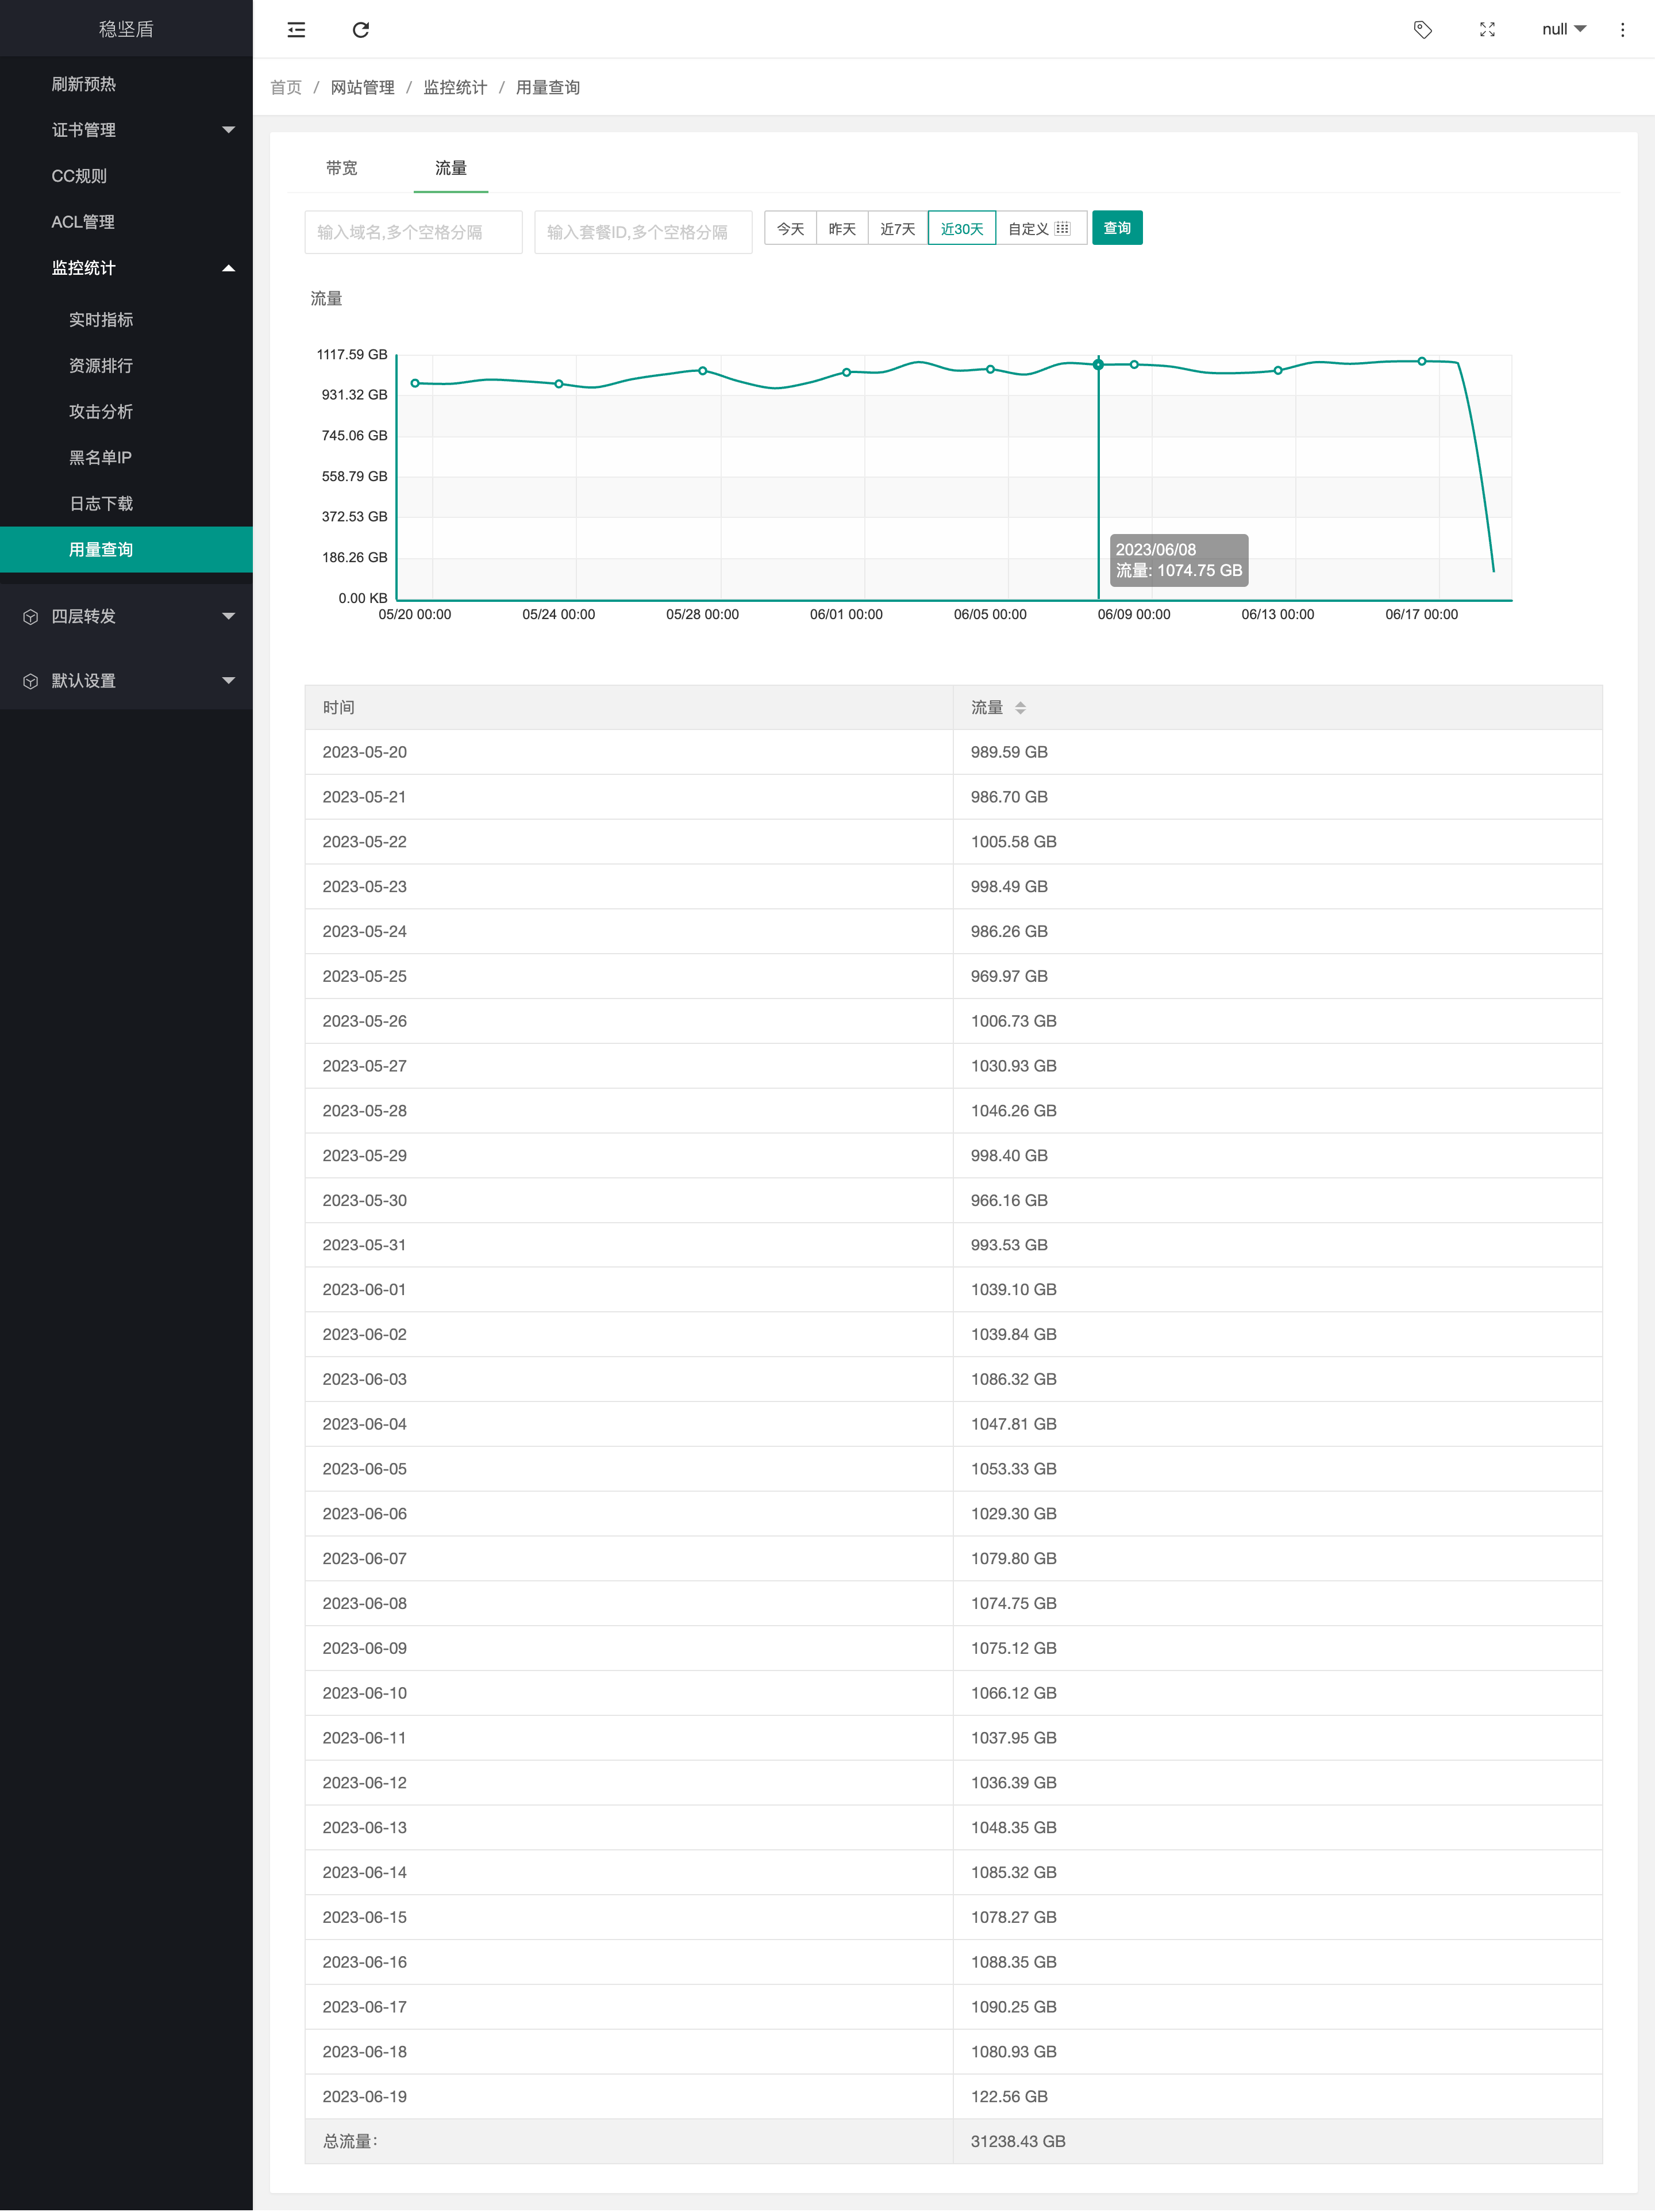Focus the 套餐ID input field
This screenshot has width=1655, height=2212.
click(x=644, y=232)
